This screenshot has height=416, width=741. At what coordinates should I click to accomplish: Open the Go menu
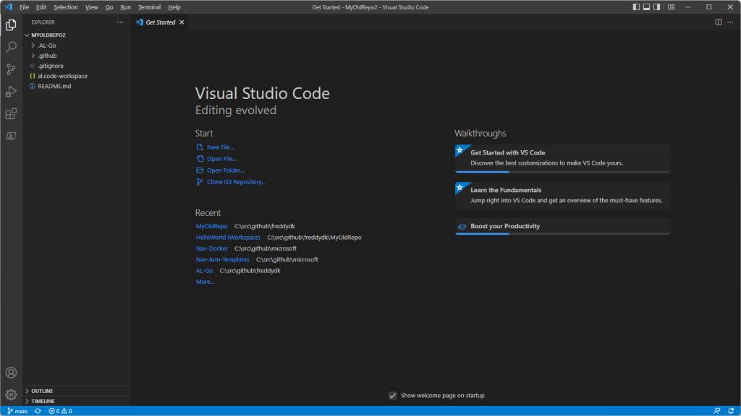click(109, 7)
